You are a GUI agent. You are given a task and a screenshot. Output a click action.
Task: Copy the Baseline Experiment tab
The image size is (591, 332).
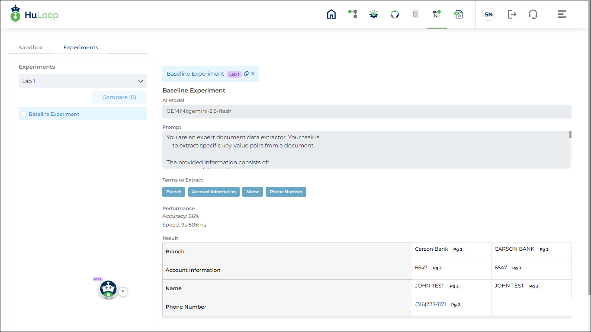(247, 74)
